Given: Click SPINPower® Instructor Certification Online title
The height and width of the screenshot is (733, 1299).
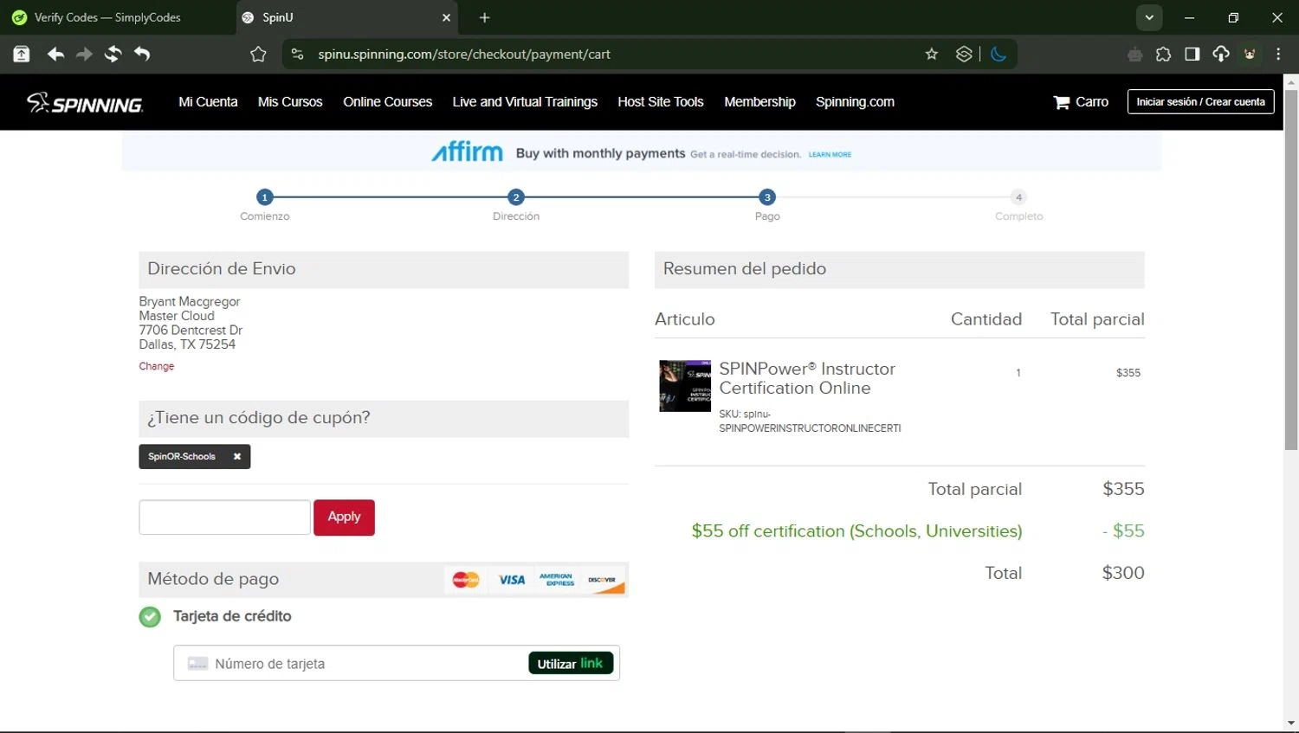Looking at the screenshot, I should tap(807, 378).
